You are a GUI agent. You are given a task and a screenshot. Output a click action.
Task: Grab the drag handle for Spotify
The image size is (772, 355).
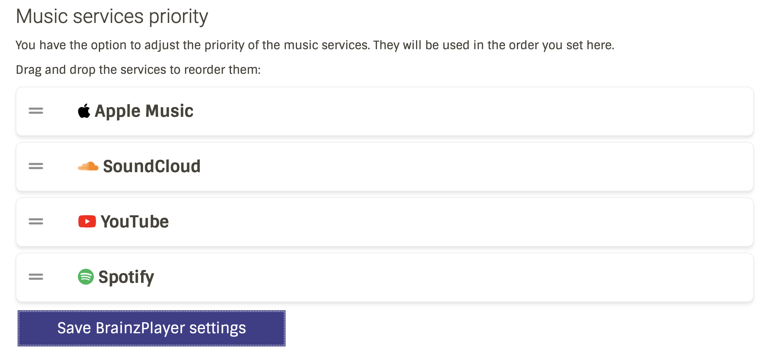point(36,277)
